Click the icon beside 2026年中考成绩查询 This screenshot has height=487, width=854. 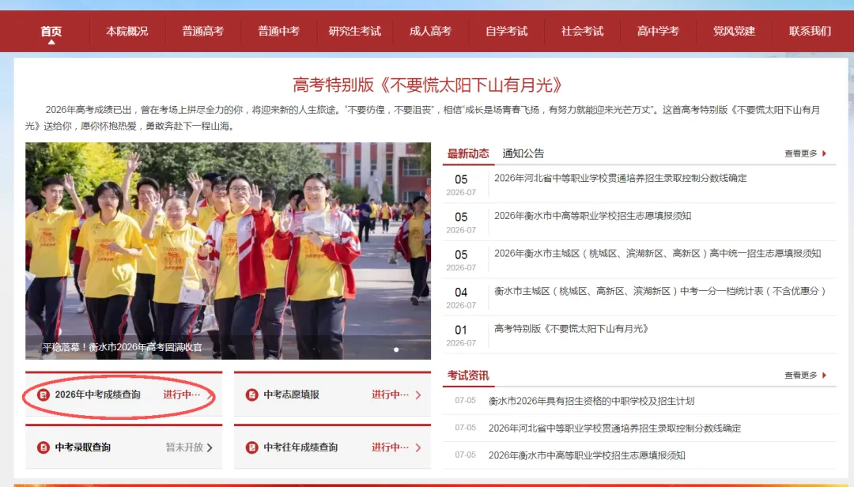click(x=43, y=395)
